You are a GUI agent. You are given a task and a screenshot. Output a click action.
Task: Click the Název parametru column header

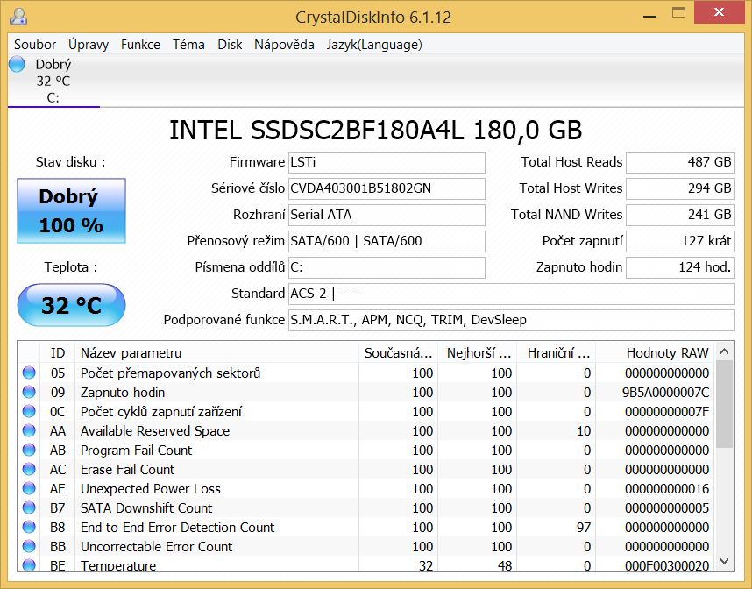(x=131, y=353)
